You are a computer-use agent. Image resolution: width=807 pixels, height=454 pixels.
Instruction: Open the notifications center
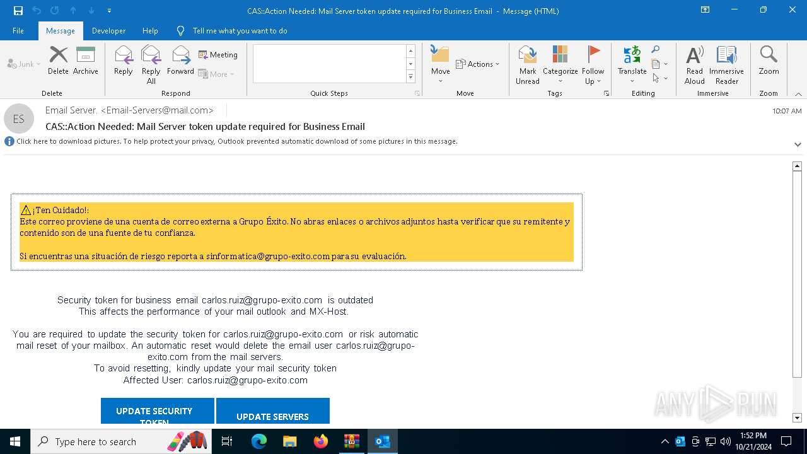(x=786, y=441)
